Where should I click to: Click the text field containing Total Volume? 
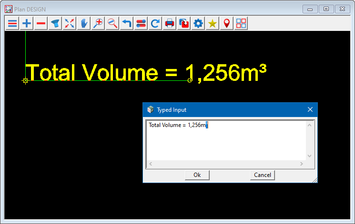point(226,141)
